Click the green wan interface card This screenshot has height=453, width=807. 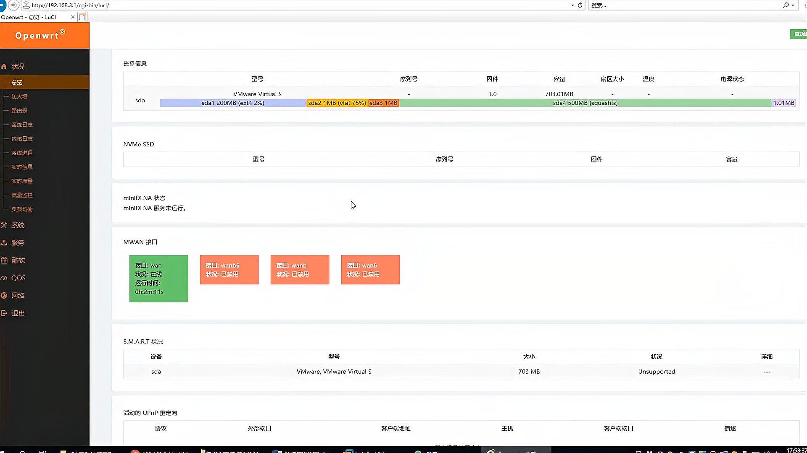pyautogui.click(x=158, y=279)
